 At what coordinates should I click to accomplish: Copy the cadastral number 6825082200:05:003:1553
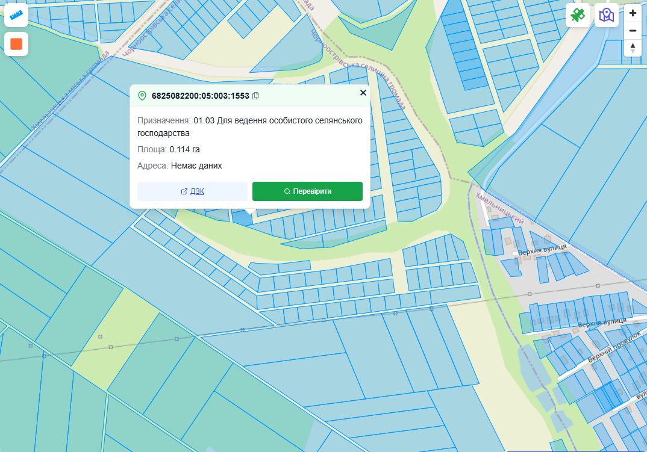pyautogui.click(x=255, y=96)
